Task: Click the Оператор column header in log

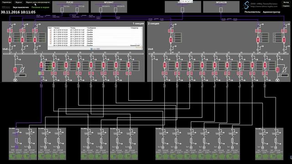Action: click(x=135, y=28)
